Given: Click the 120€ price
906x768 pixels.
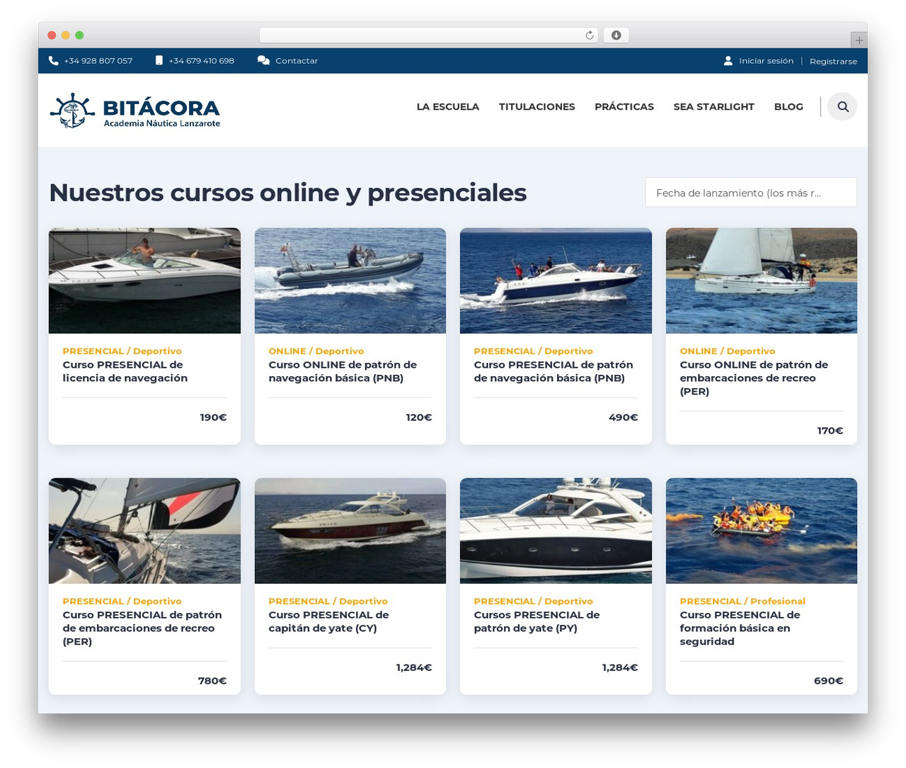Looking at the screenshot, I should pos(419,417).
